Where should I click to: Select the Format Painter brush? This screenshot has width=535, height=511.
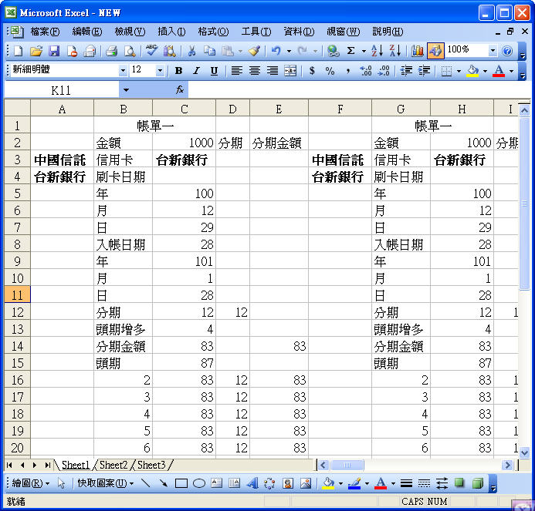click(x=254, y=51)
